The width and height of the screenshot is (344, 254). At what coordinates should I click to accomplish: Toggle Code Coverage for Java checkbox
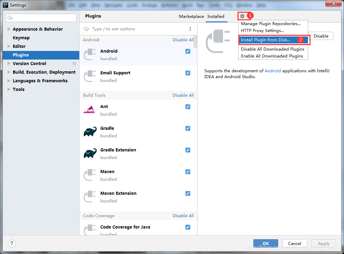(x=188, y=227)
